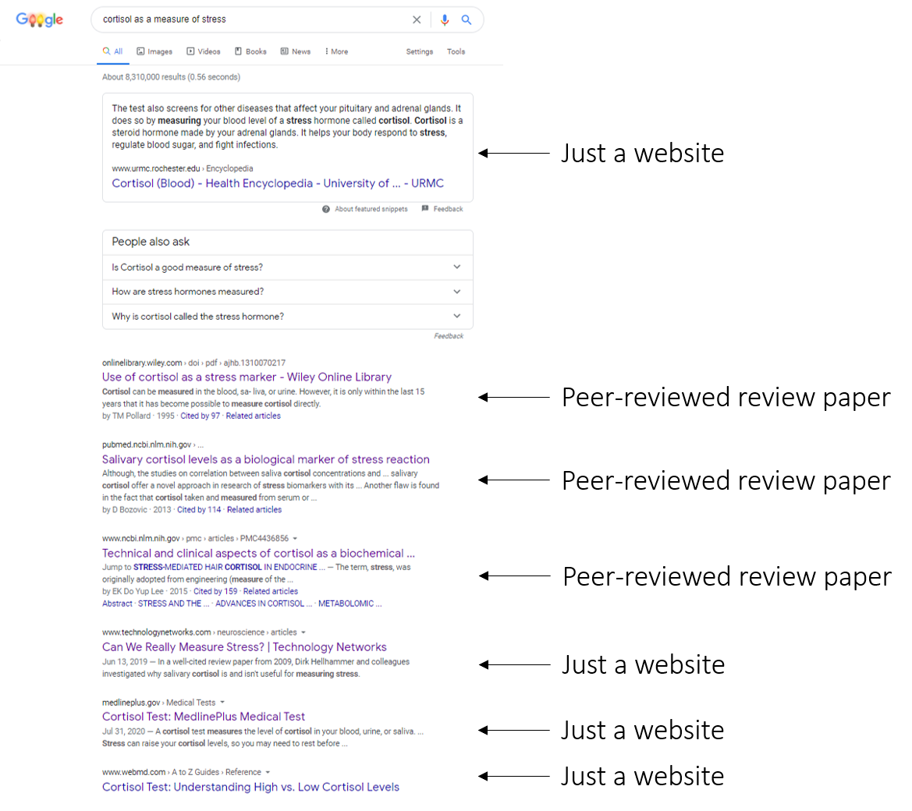912x811 pixels.
Task: Click the question mark icon by About featured snippets
Action: pyautogui.click(x=326, y=209)
